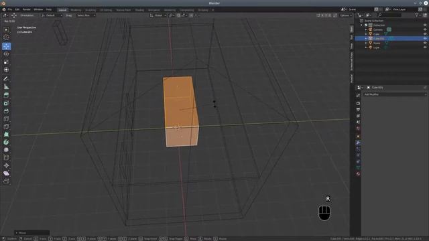The height and width of the screenshot is (241, 429).
Task: Select the Transform tool
Action: coord(6,70)
